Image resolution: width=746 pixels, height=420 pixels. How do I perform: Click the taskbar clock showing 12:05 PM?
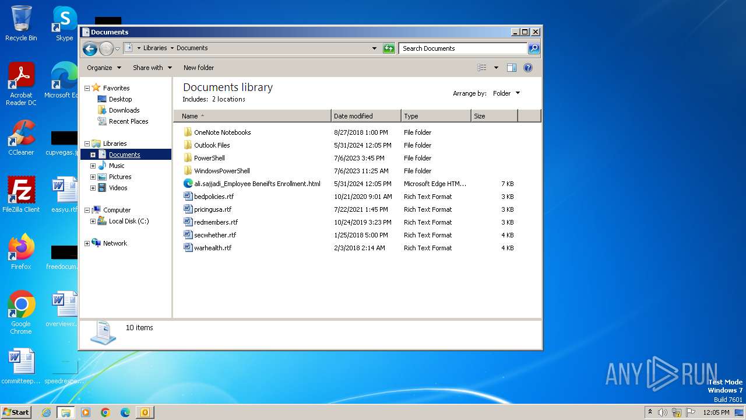click(x=716, y=412)
